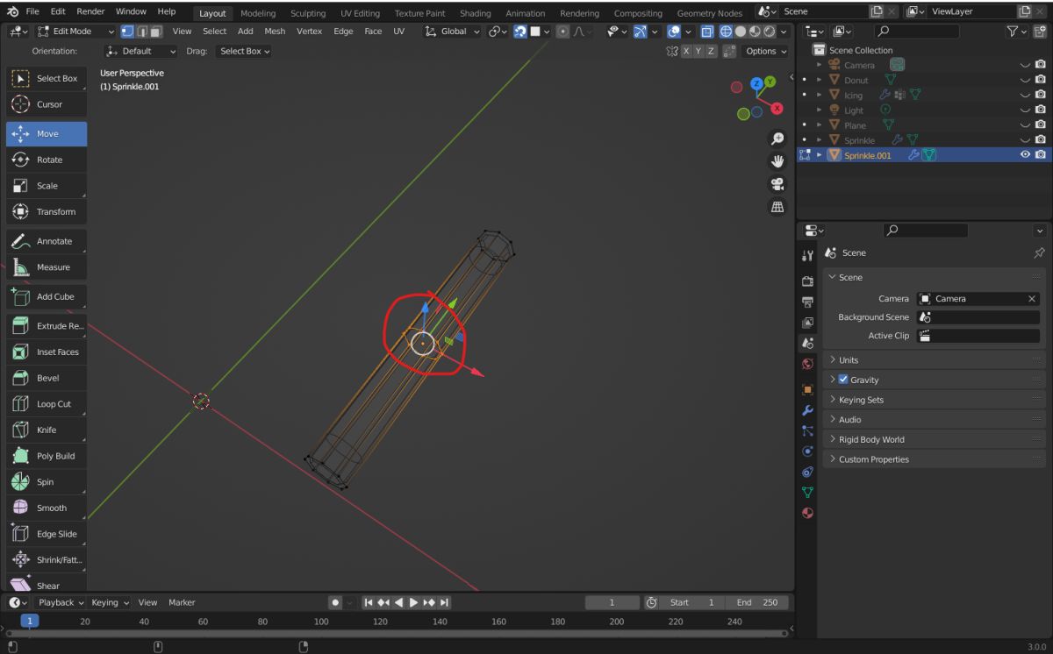The image size is (1053, 654).
Task: Toggle camera view in viewport
Action: tap(777, 184)
